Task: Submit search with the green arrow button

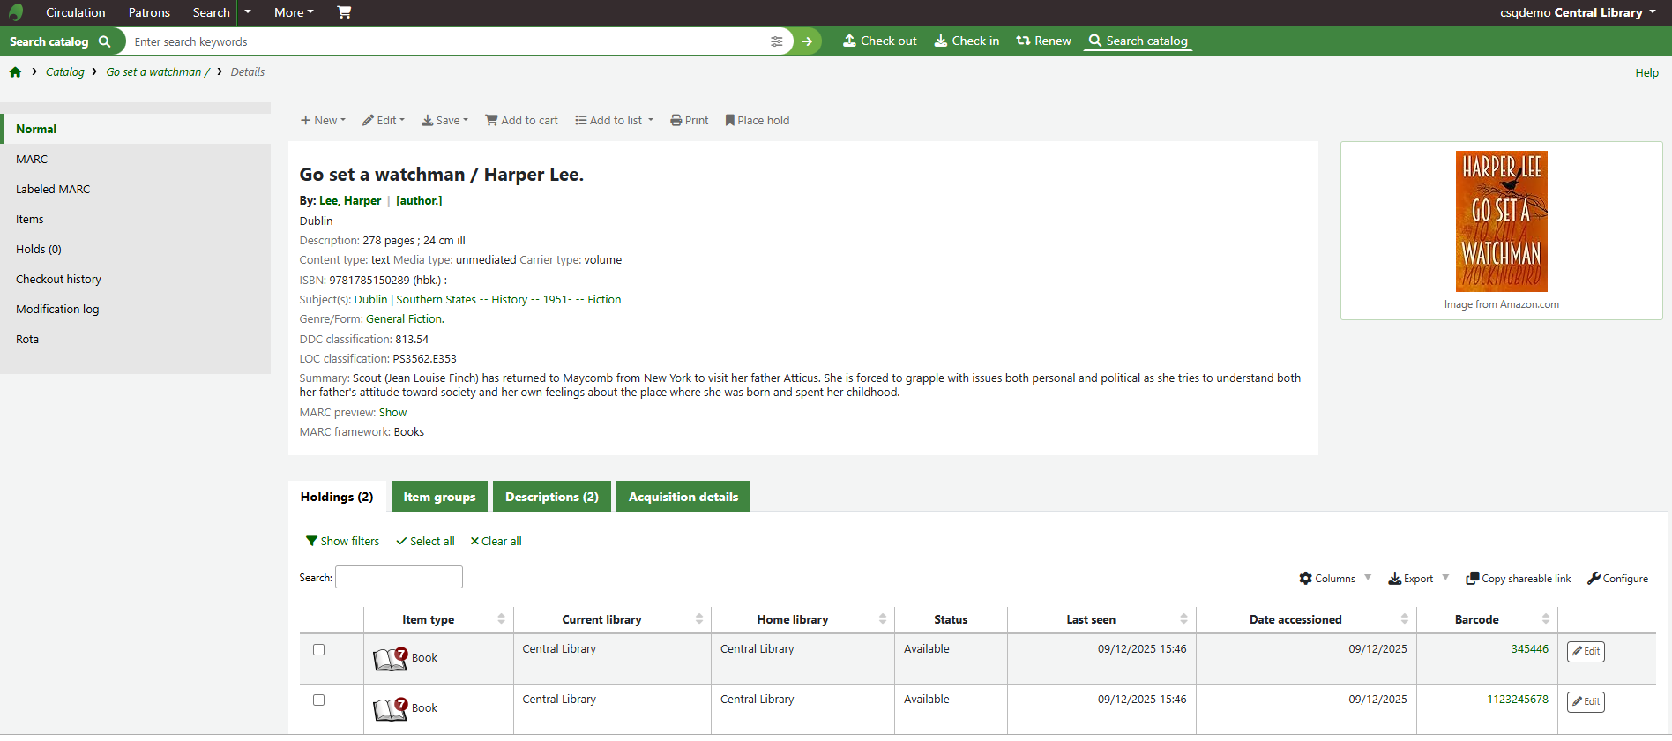Action: (x=807, y=41)
